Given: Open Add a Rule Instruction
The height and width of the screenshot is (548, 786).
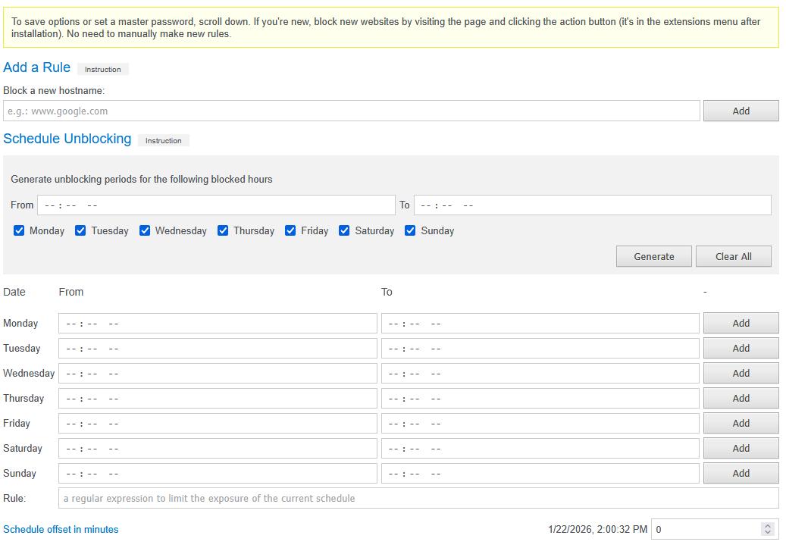Looking at the screenshot, I should 102,69.
